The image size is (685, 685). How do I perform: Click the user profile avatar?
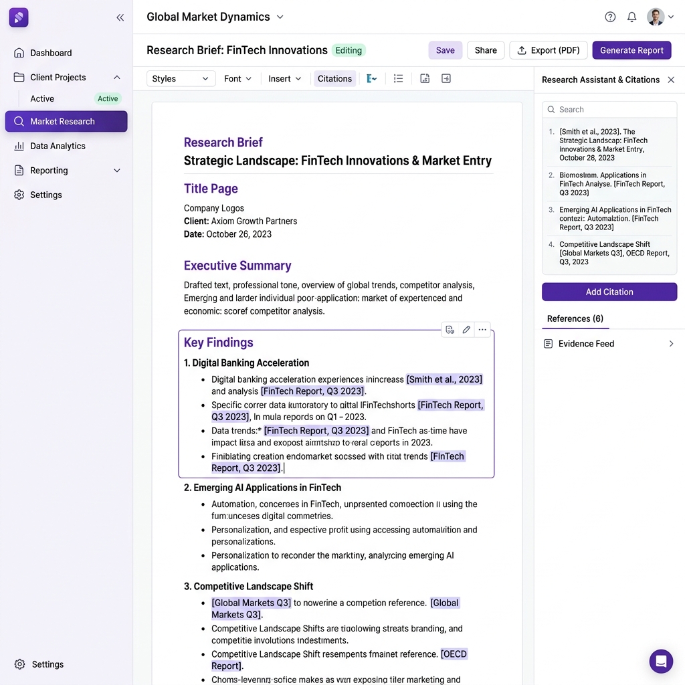coord(656,17)
